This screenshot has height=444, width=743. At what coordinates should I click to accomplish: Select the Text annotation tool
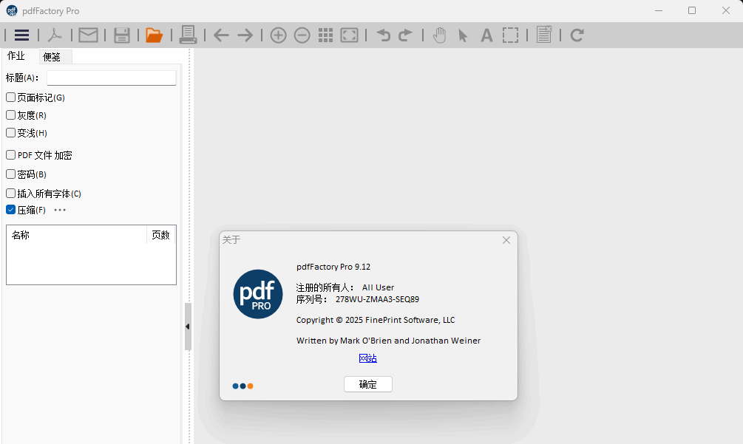[x=486, y=35]
